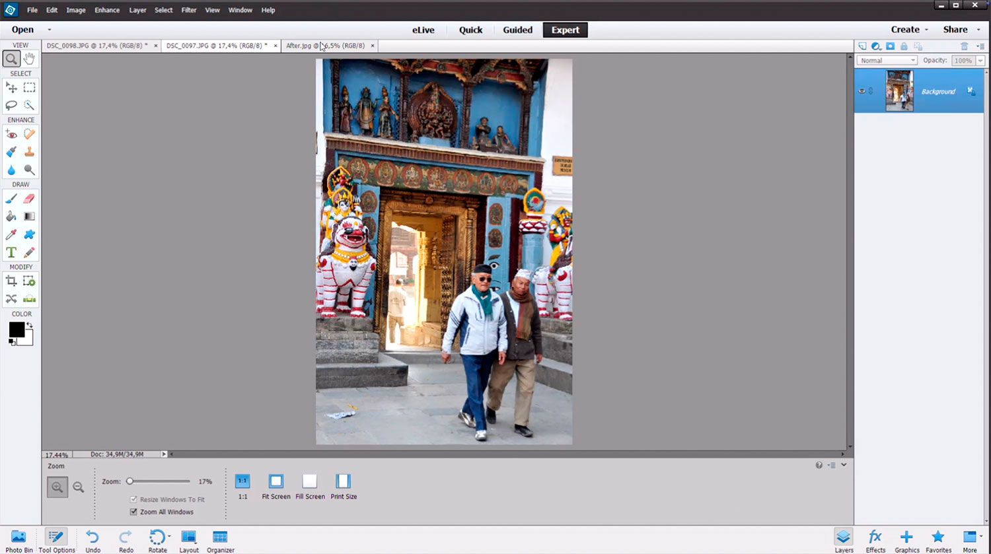Open the Filter menu
The width and height of the screenshot is (991, 554).
pos(189,10)
